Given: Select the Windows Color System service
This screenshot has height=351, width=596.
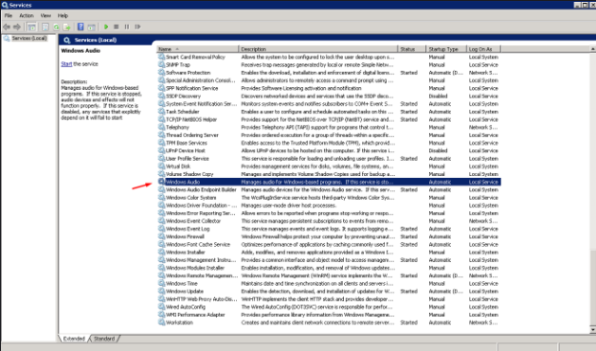Looking at the screenshot, I should click(329, 198).
